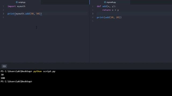Click empty line 3 in mymath.py editor
The image size is (172, 96).
134,14
